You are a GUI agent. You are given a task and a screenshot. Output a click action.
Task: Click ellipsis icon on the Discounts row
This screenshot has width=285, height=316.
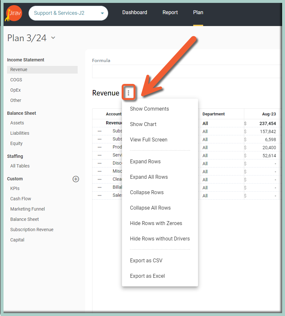click(99, 163)
